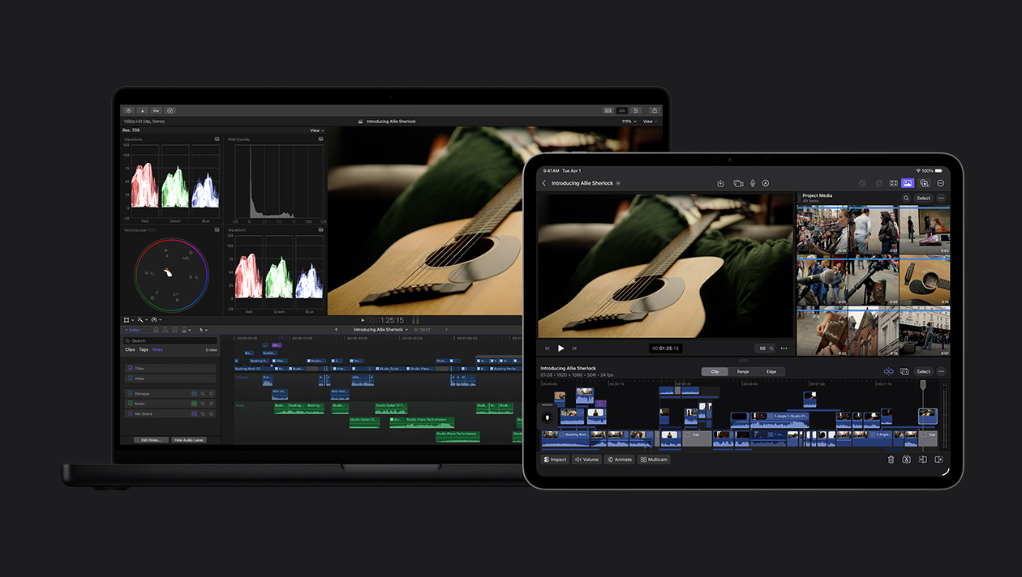This screenshot has height=577, width=1022.
Task: Disable the Nat Sound role checkbox
Action: tap(131, 413)
